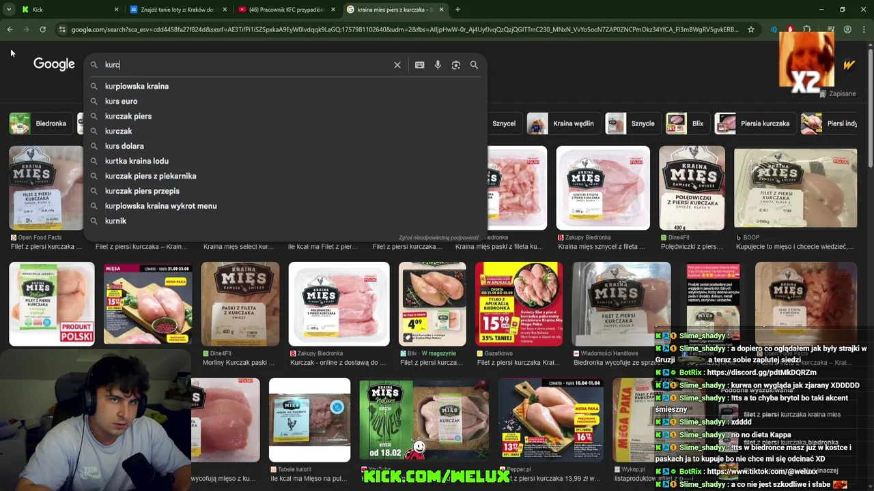Open the Zakupy Biedronka polędwiczki image
The width and height of the screenshot is (874, 491).
pos(339,303)
